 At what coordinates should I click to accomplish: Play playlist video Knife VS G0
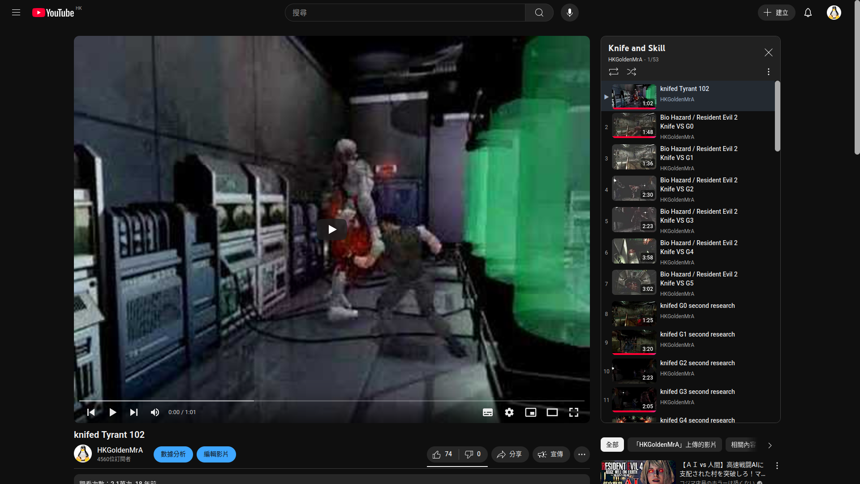pos(688,127)
